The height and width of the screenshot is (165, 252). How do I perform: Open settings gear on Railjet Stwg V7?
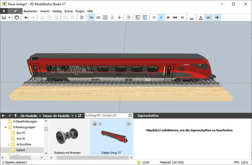click(128, 124)
